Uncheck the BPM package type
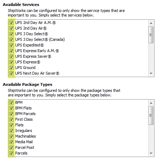The image size is (156, 158). tap(11, 102)
